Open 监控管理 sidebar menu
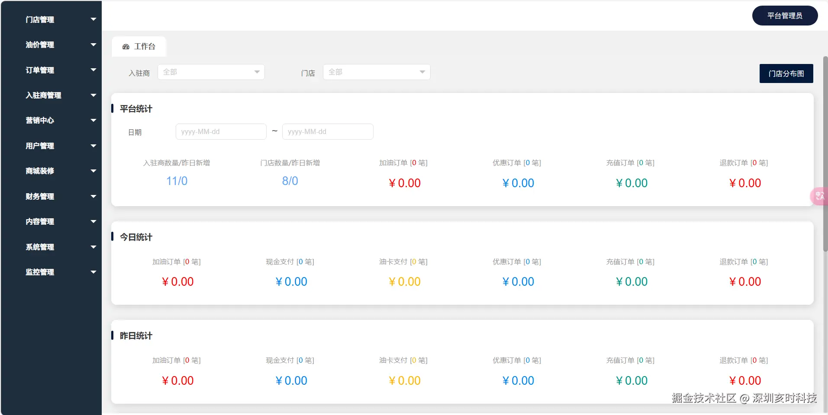Viewport: 828px width, 415px height. click(40, 272)
